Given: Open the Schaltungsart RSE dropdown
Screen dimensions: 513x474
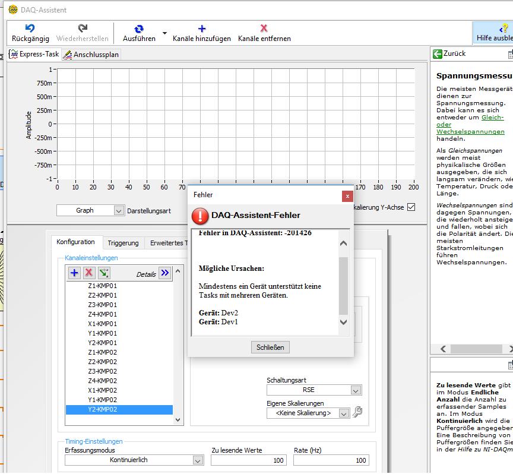Looking at the screenshot, I should click(355, 390).
